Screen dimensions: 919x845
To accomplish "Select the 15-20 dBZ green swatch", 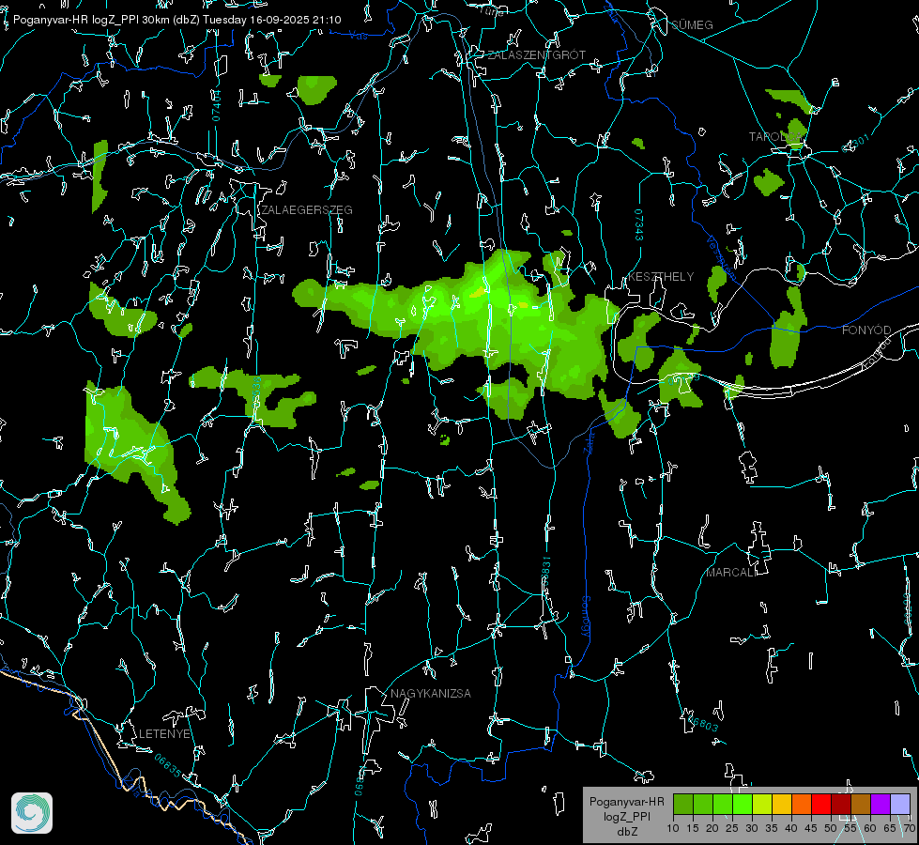I will tap(703, 805).
